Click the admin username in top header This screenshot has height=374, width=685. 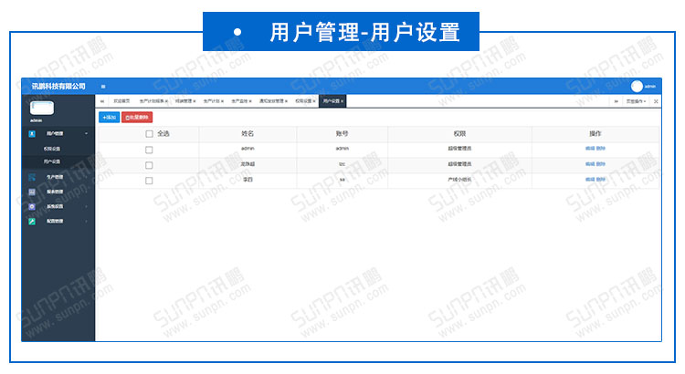click(x=650, y=87)
